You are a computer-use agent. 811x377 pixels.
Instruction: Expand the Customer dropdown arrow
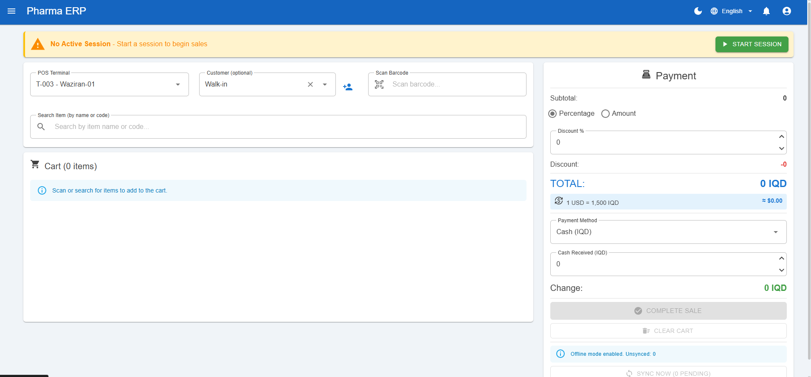pyautogui.click(x=325, y=84)
